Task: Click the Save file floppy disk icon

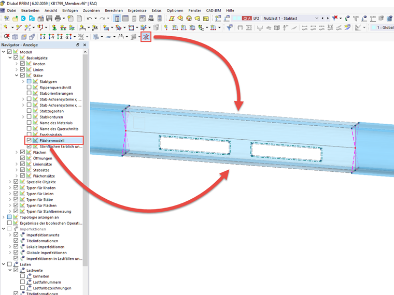Action: tap(49, 18)
